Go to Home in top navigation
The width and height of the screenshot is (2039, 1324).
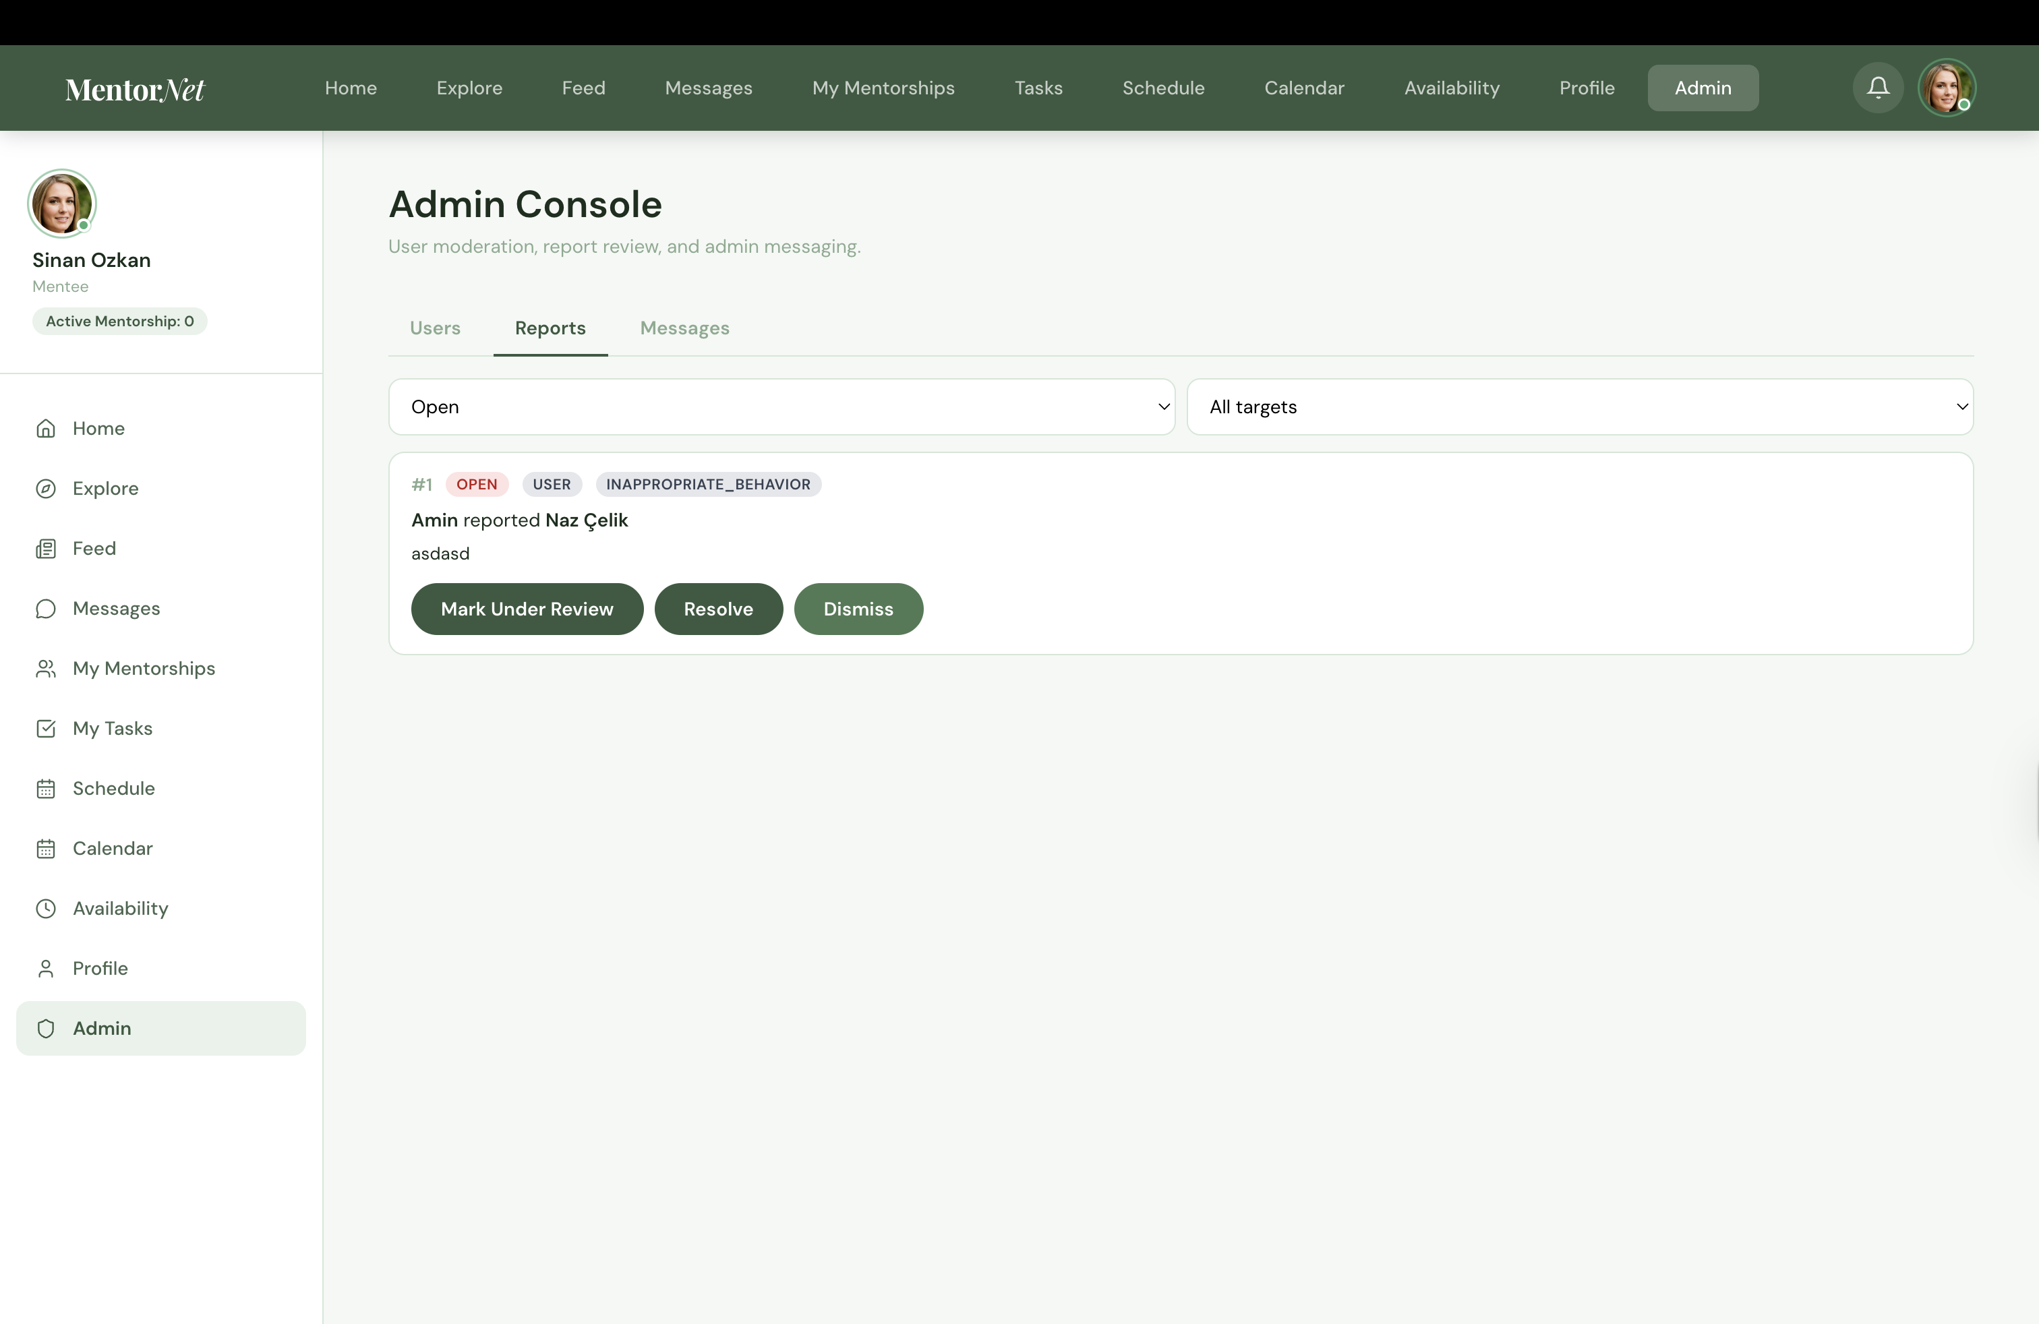pyautogui.click(x=351, y=88)
